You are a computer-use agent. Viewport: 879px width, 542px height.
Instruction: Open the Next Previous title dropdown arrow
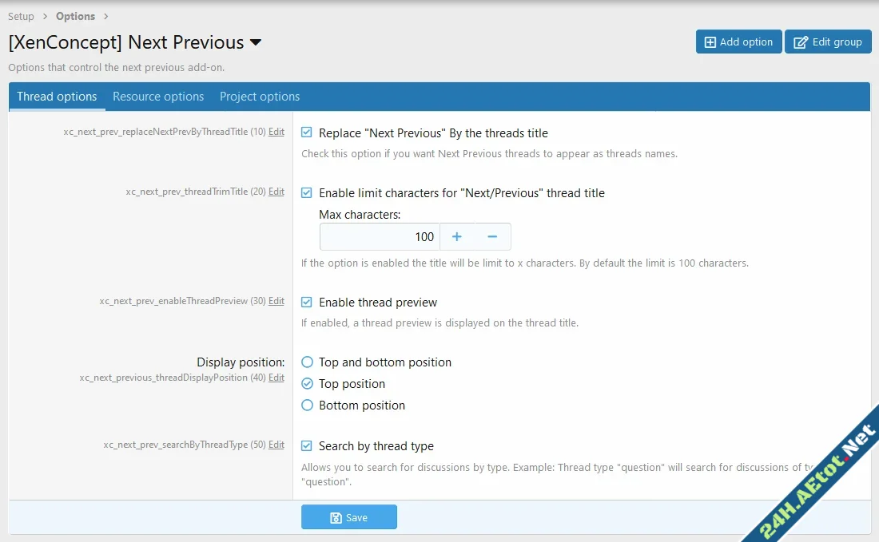click(x=256, y=43)
